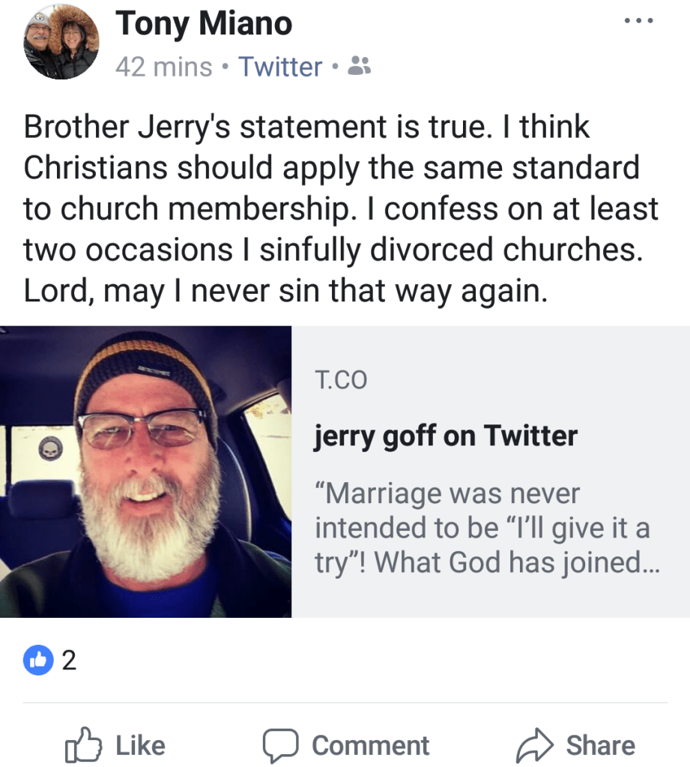690x767 pixels.
Task: Click Tony Miano's profile picture
Action: (x=61, y=42)
